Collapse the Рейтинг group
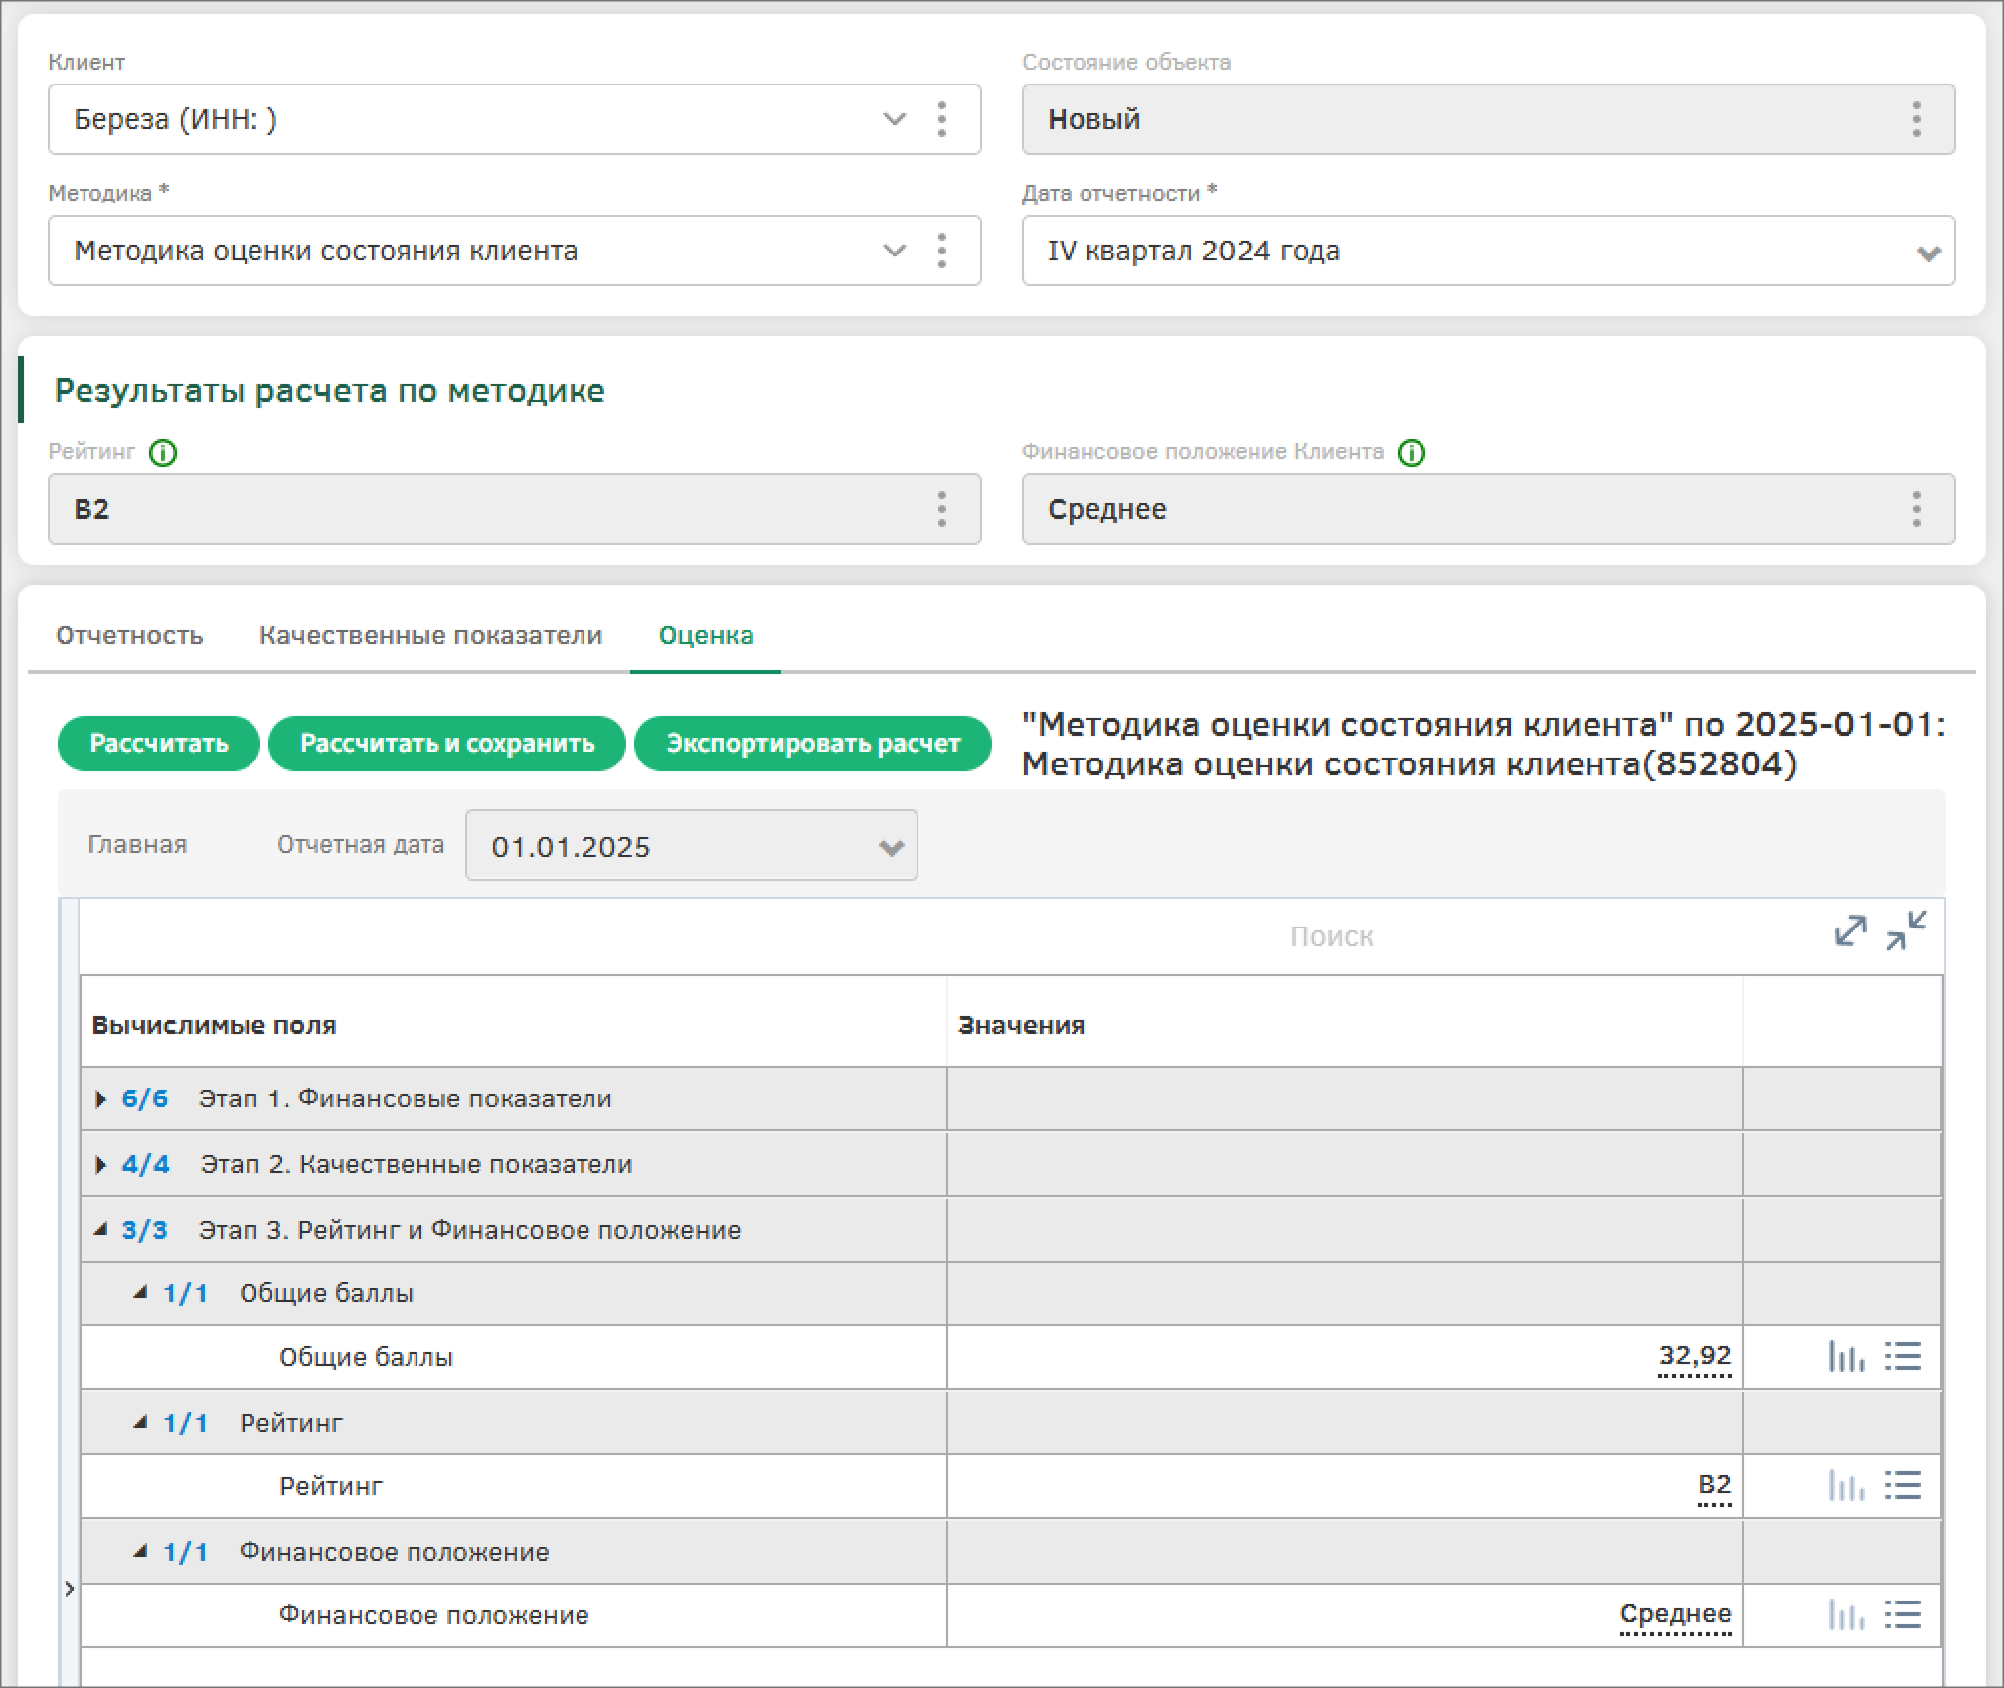The image size is (2004, 1688). tap(140, 1423)
